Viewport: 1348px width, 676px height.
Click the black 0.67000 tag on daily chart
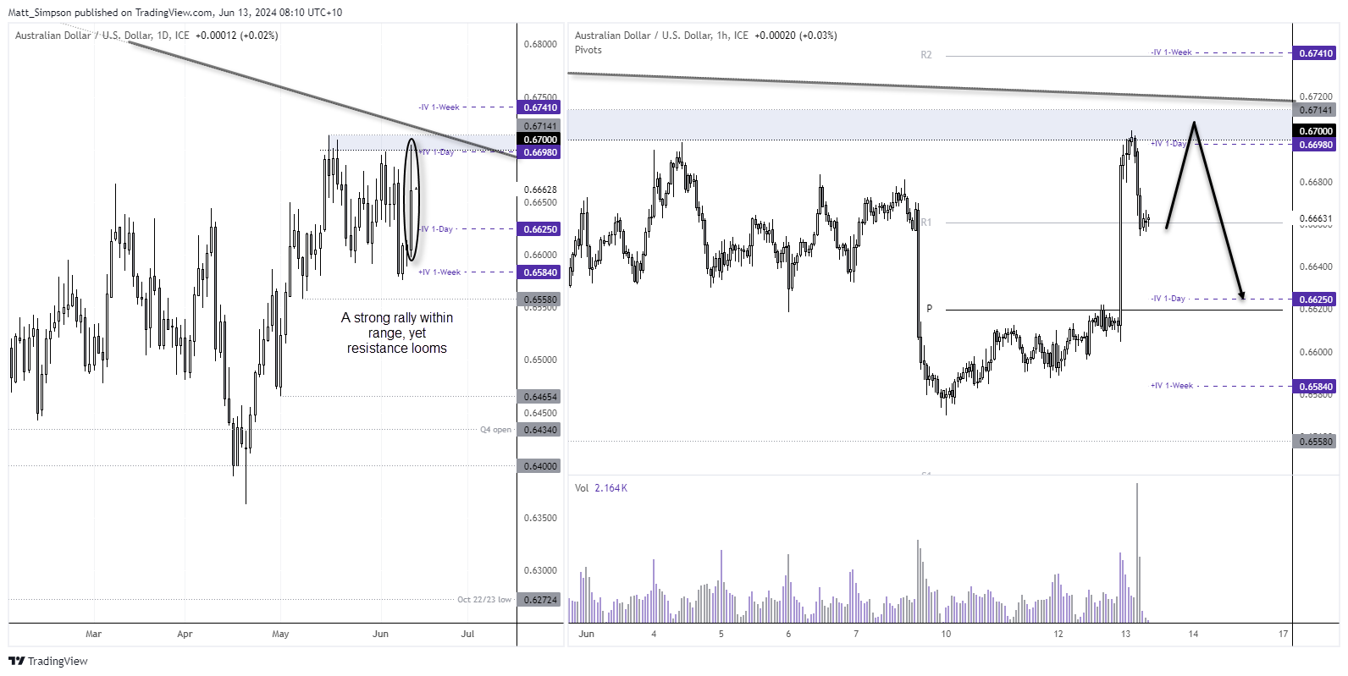click(x=540, y=140)
